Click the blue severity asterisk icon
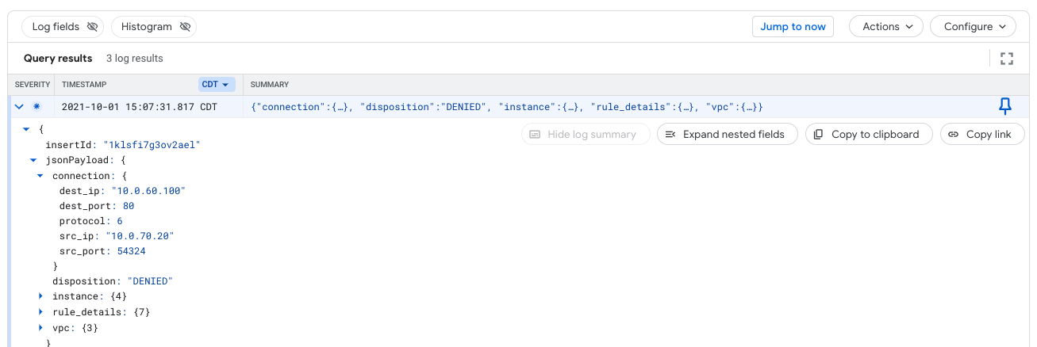This screenshot has height=347, width=1037. point(36,107)
